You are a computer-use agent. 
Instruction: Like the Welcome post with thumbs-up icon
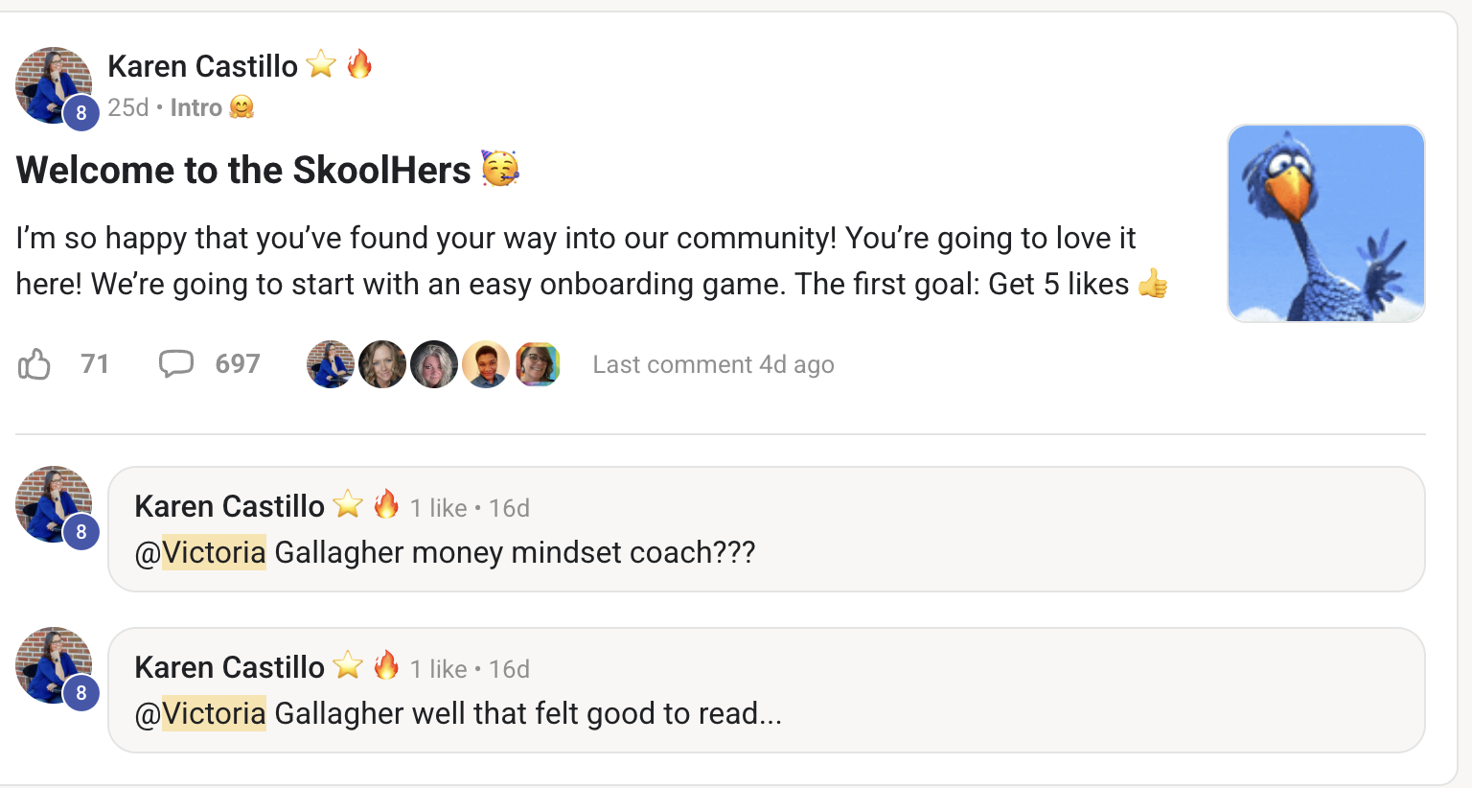[x=34, y=364]
